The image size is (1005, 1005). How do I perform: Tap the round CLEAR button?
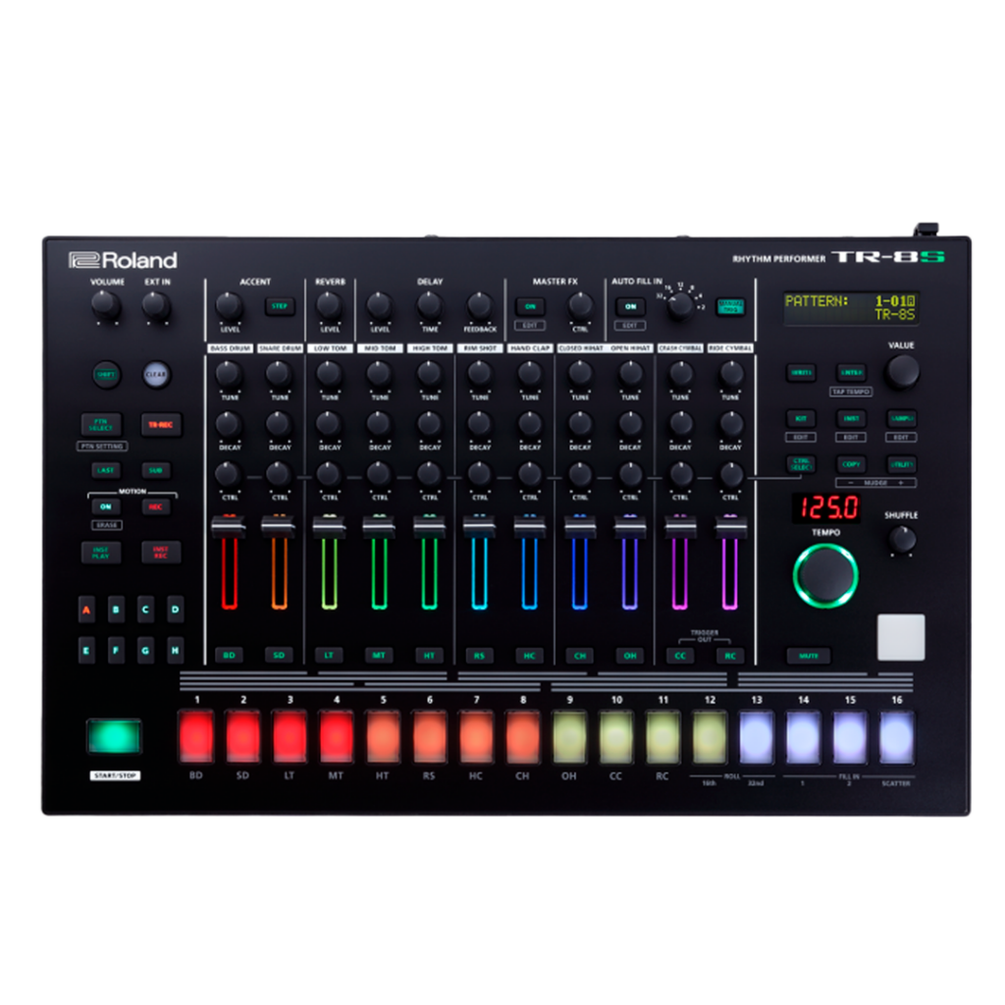[x=156, y=374]
